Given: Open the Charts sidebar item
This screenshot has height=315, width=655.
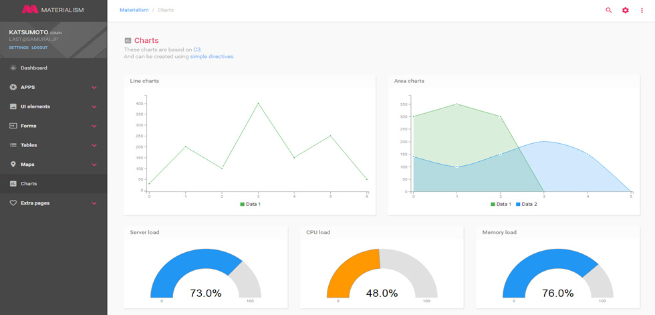Looking at the screenshot, I should 53,183.
